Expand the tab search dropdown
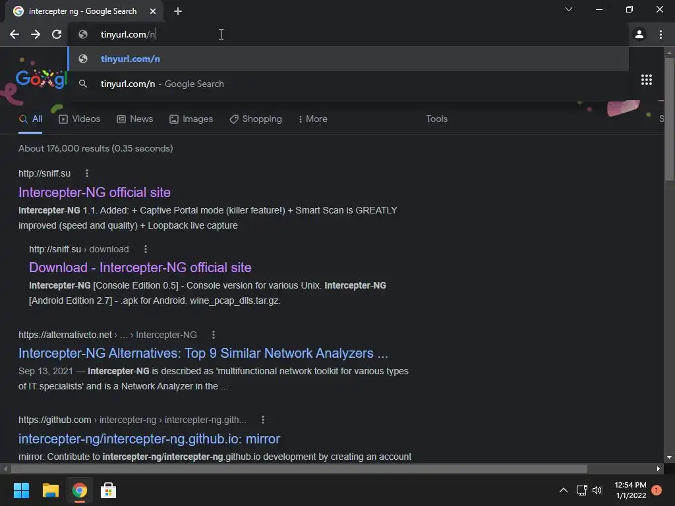This screenshot has width=675, height=506. click(x=569, y=9)
